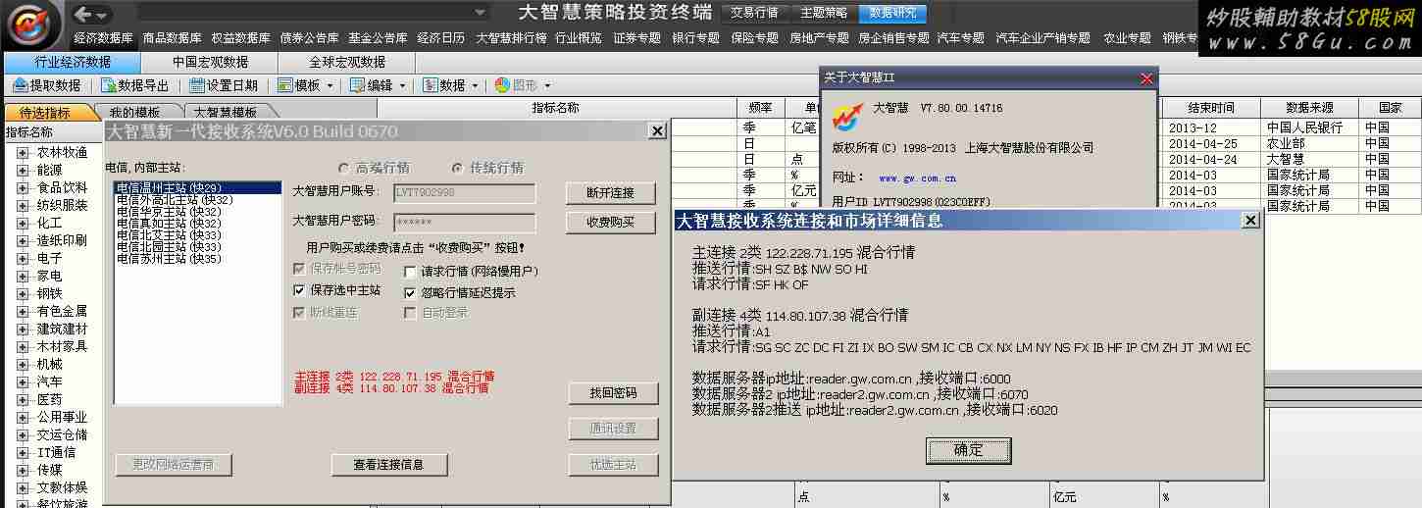Expand the 纺织服装 tree node

pyautogui.click(x=24, y=205)
